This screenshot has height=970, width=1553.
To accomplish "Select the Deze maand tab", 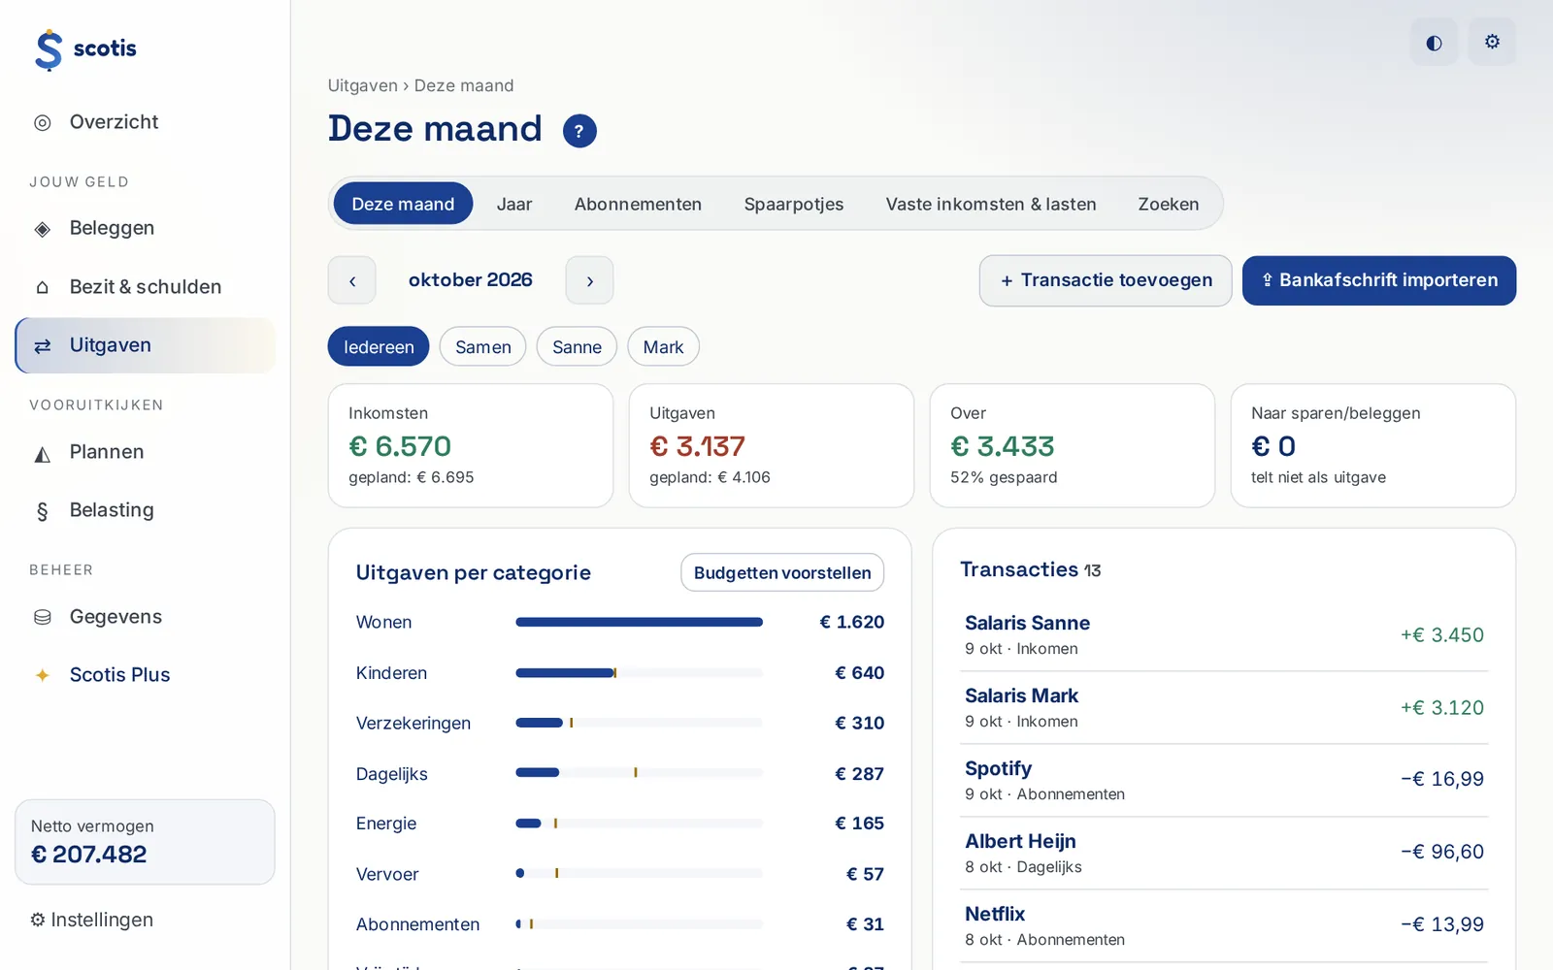I will pyautogui.click(x=403, y=204).
